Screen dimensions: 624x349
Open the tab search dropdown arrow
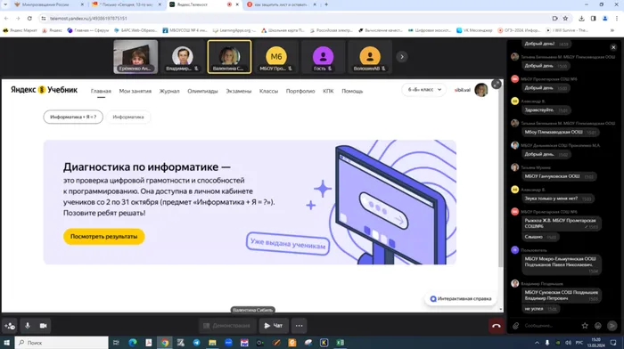5,4
